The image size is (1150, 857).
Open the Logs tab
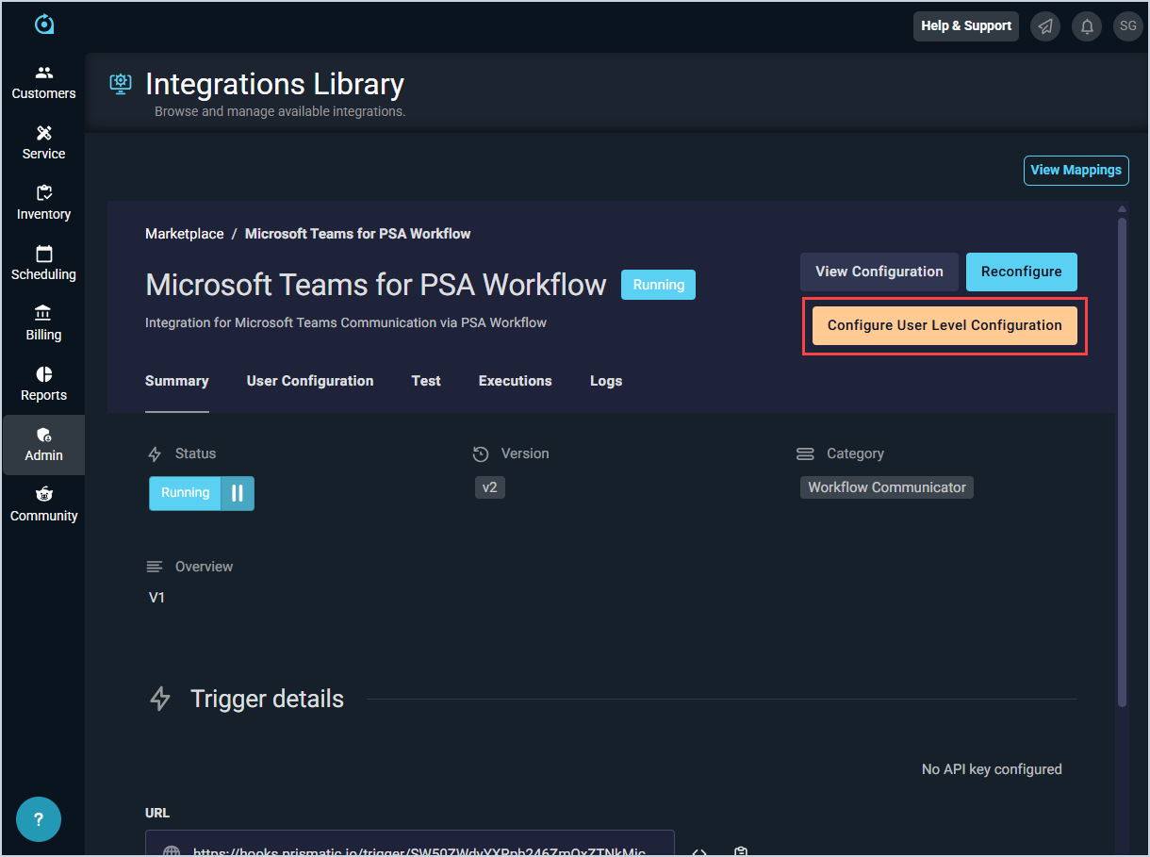[x=606, y=381]
